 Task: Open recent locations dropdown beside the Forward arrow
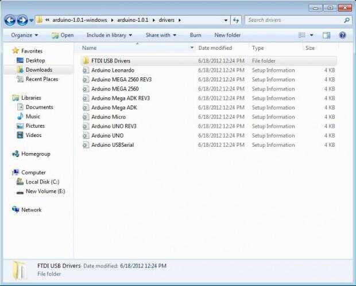tap(32, 20)
